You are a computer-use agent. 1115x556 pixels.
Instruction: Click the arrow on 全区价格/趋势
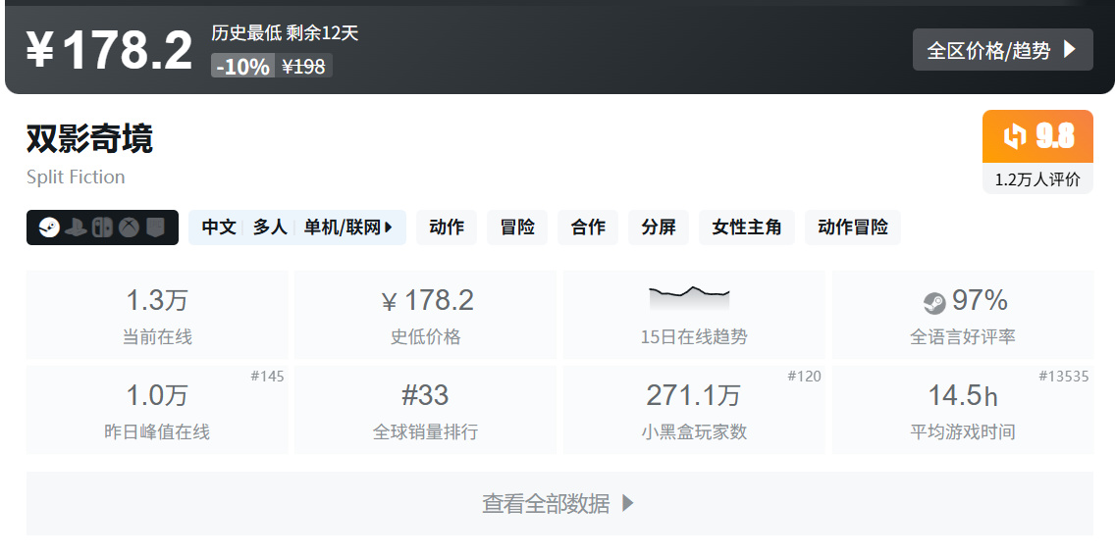(1069, 50)
